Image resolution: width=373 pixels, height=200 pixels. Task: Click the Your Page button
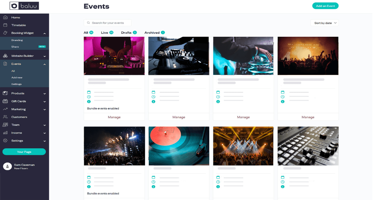click(x=24, y=151)
